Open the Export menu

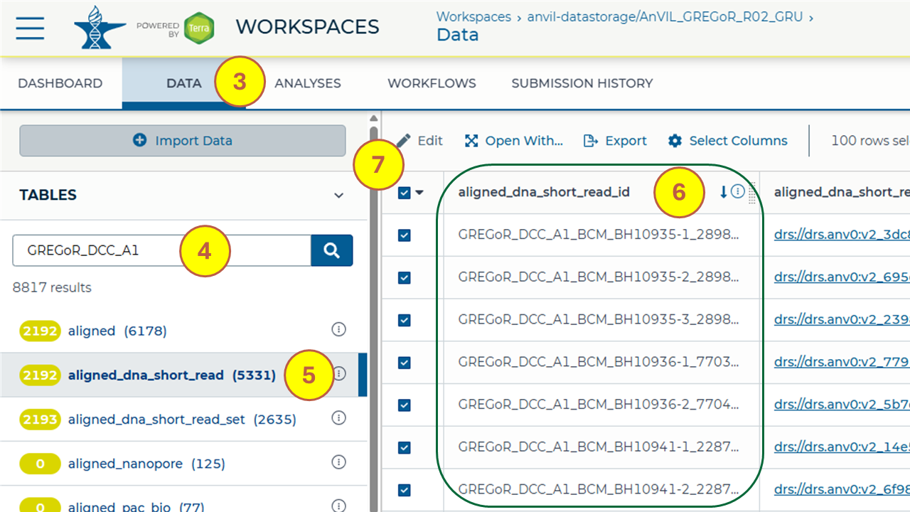point(615,141)
